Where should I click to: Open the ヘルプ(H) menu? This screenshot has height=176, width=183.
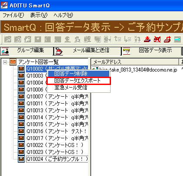tap(63, 15)
